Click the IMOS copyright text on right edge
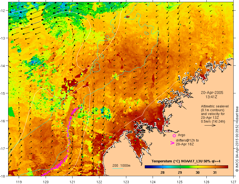239x184 pixels. (237, 139)
